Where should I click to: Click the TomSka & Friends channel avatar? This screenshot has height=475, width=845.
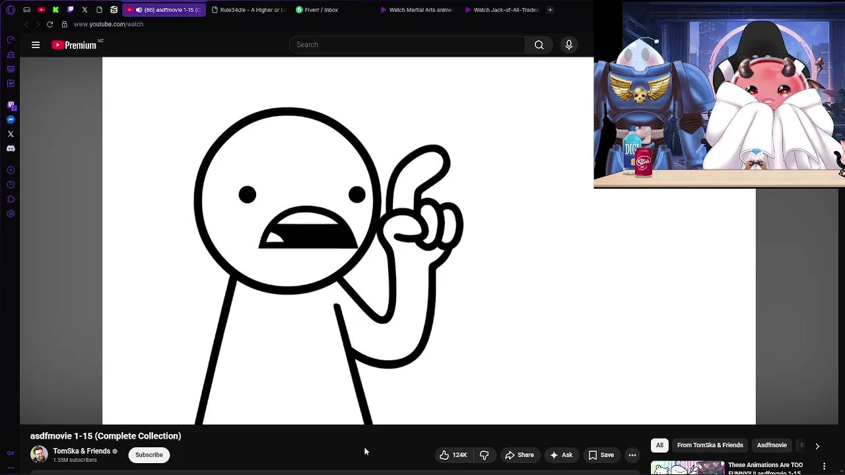(x=39, y=455)
